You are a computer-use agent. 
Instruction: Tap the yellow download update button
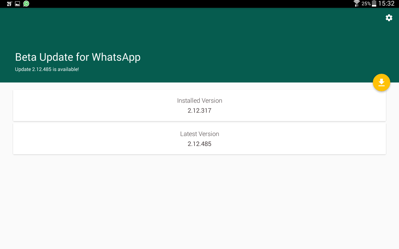click(382, 82)
